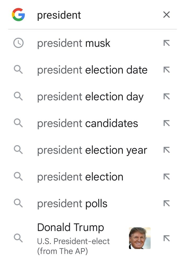
Task: Fill search with "president election date" arrow
Action: [x=166, y=70]
